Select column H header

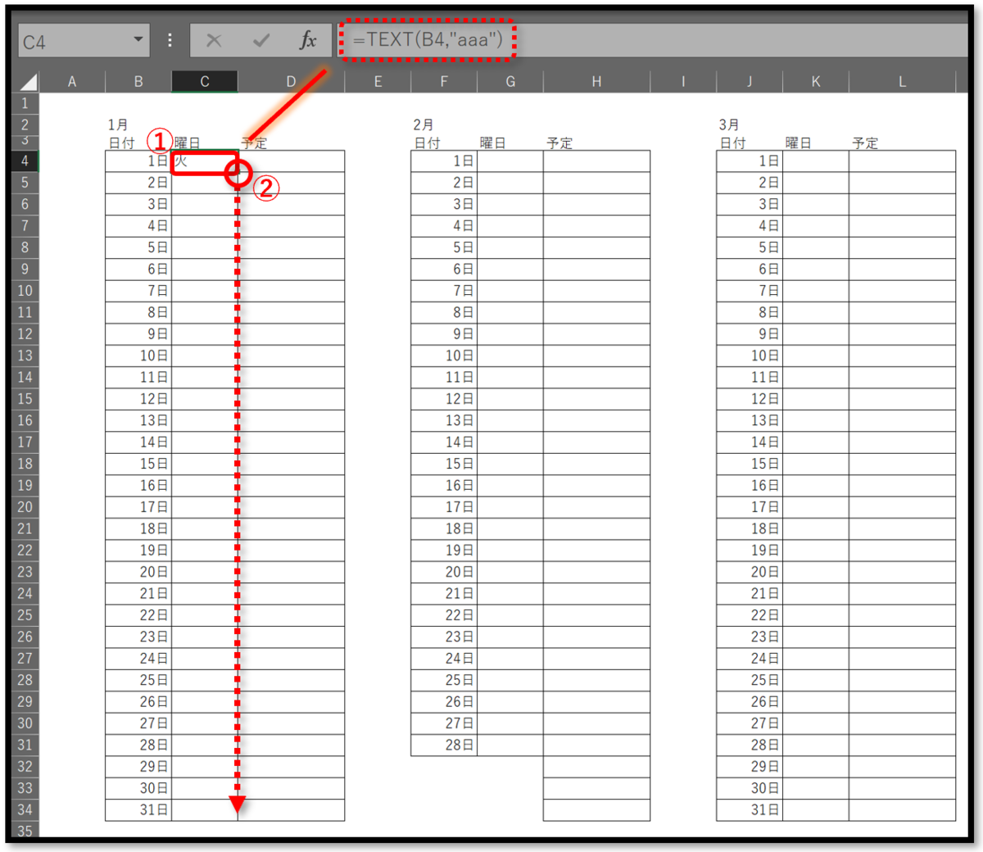[596, 81]
